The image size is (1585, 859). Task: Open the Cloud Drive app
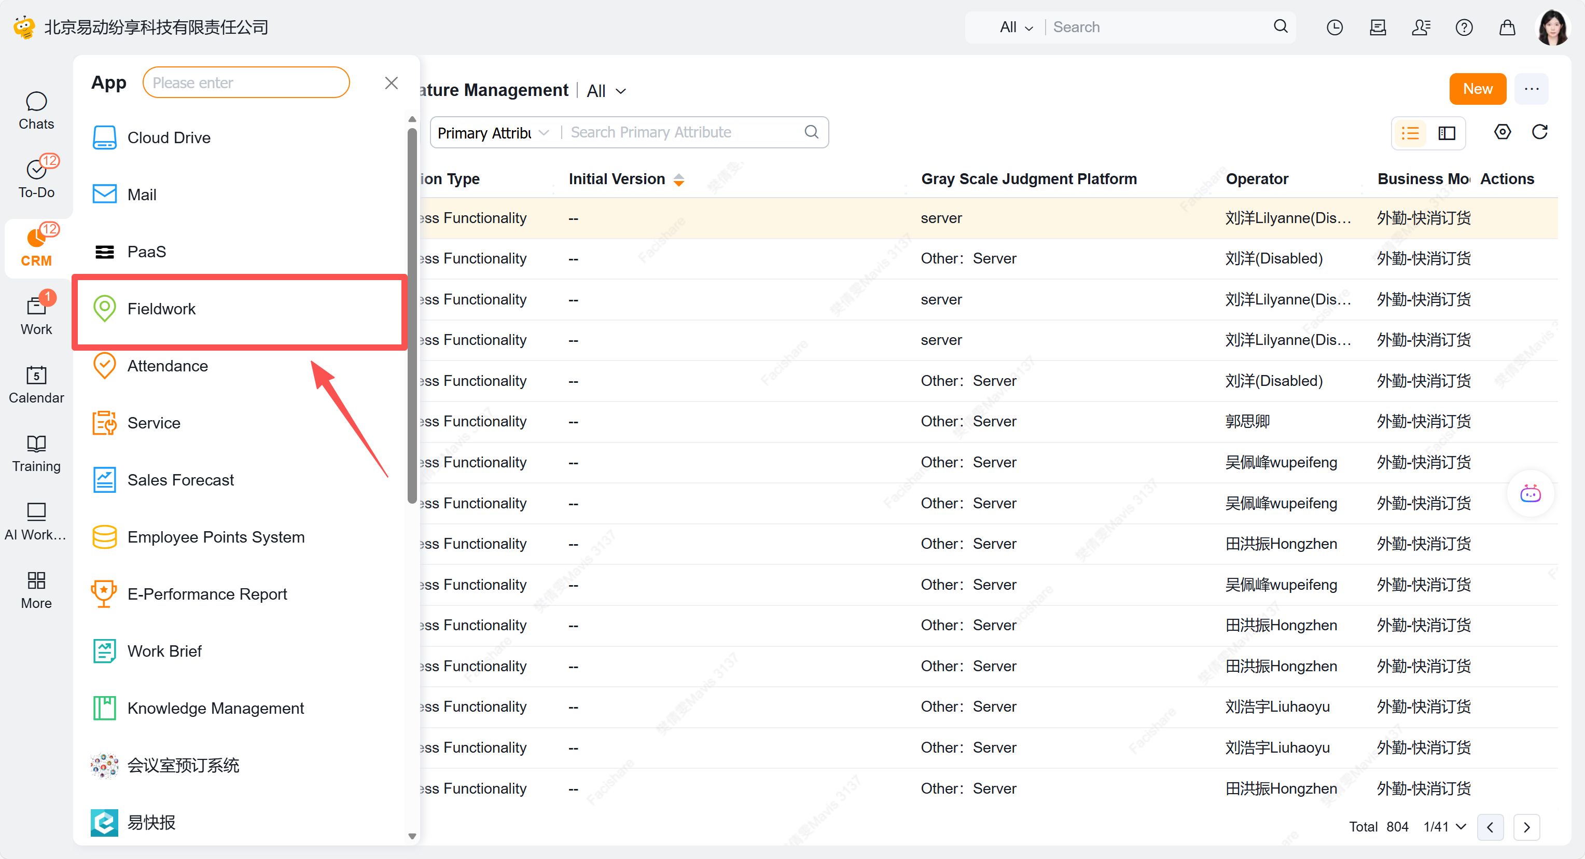(x=168, y=137)
